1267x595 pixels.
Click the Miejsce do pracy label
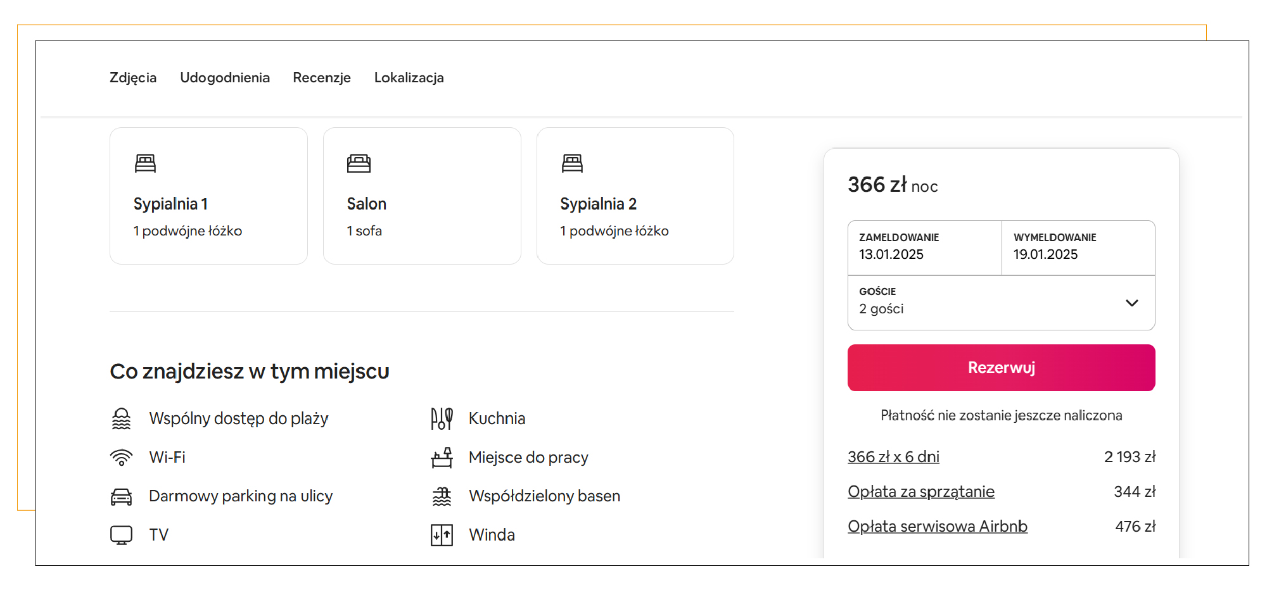[x=528, y=457]
